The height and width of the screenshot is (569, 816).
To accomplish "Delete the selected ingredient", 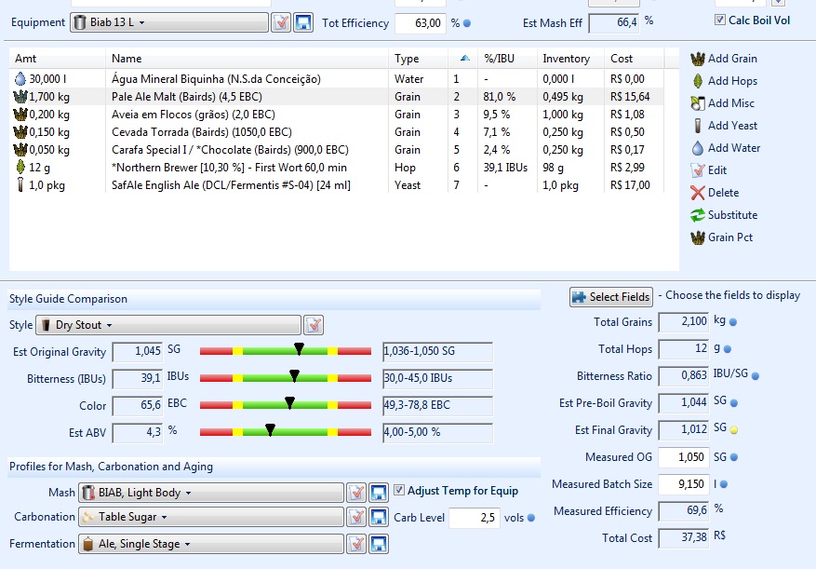I will pyautogui.click(x=715, y=193).
